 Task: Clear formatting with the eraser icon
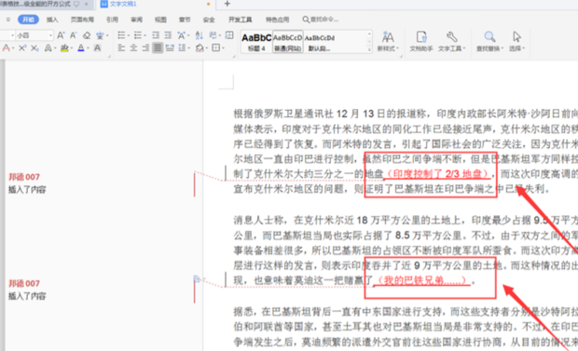(87, 35)
